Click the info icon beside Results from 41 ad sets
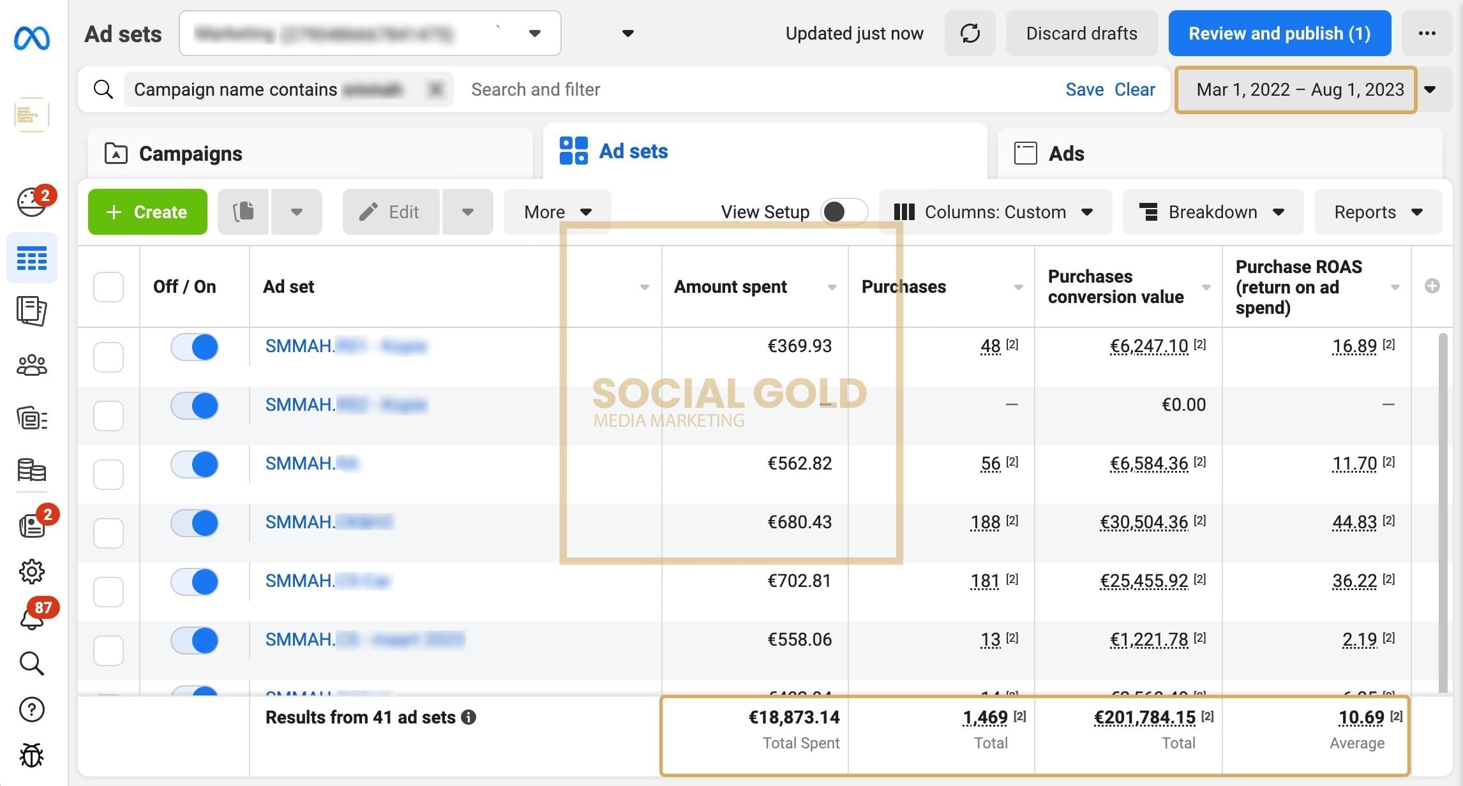Viewport: 1463px width, 786px height. [x=469, y=717]
